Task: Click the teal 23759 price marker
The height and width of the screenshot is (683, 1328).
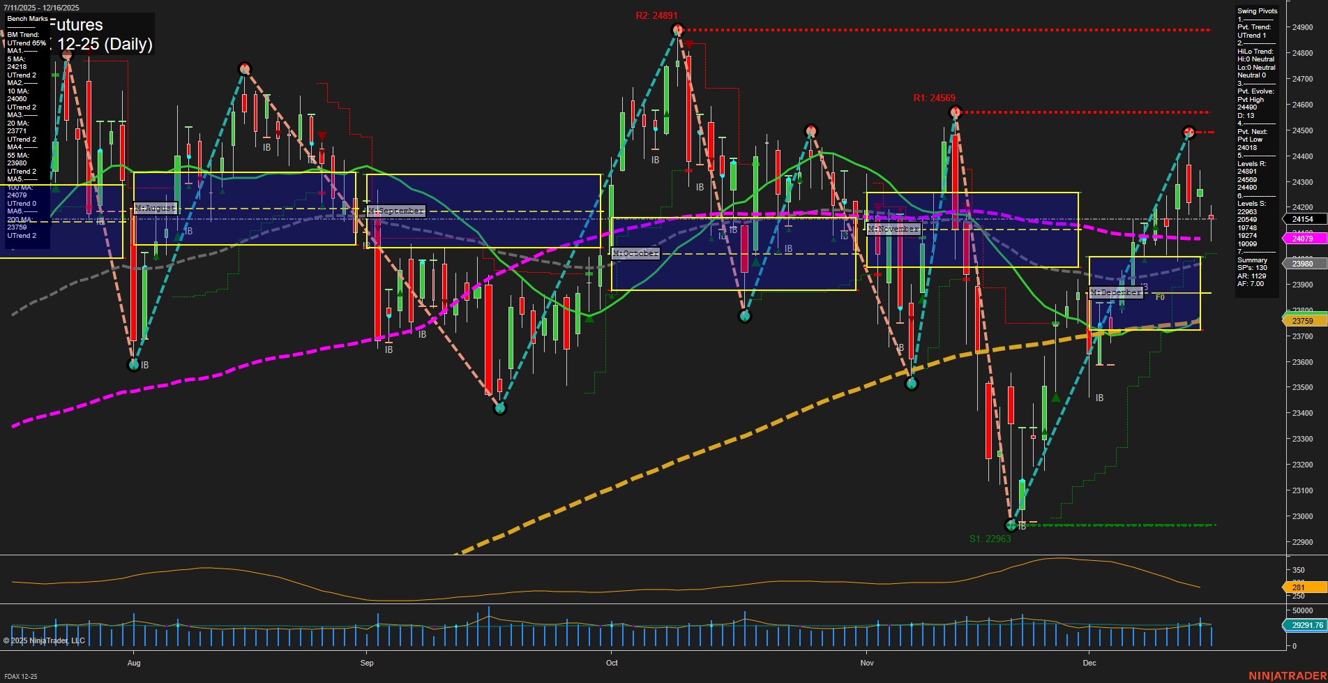Action: point(1303,320)
